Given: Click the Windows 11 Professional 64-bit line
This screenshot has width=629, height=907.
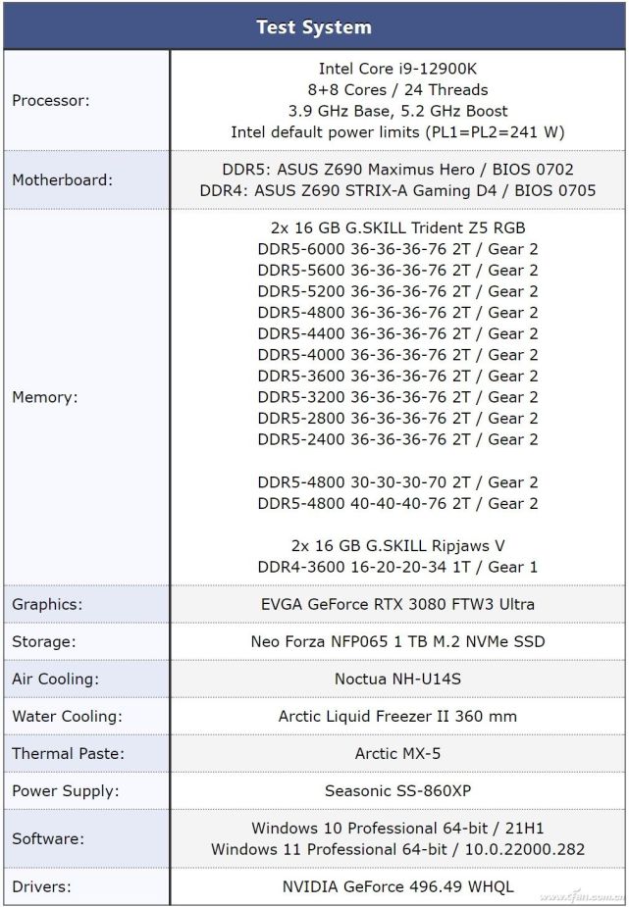Looking at the screenshot, I should click(397, 850).
